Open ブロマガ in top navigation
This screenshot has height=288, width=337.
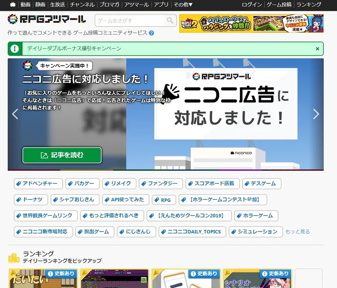pos(109,5)
